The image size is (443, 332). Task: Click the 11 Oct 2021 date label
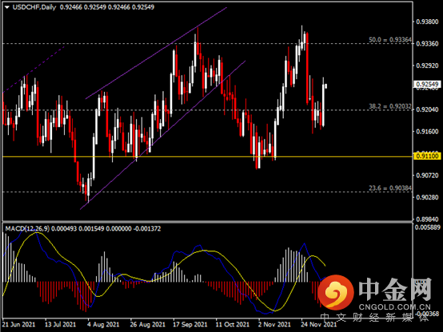click(232, 324)
